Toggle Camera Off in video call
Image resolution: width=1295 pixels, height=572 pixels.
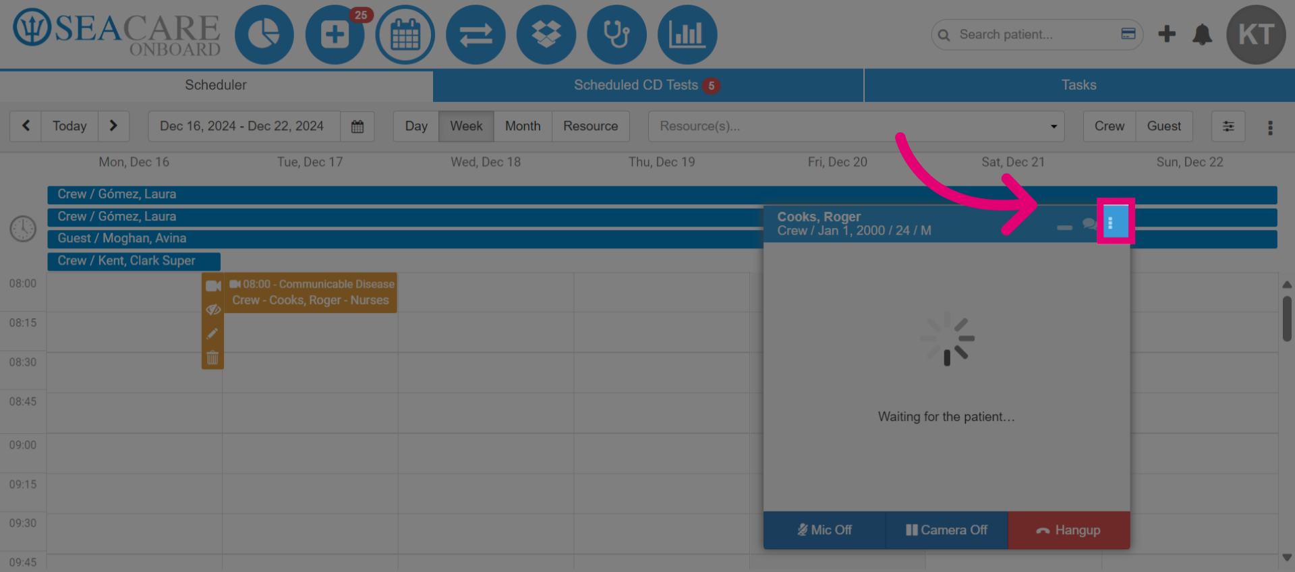[x=946, y=530]
